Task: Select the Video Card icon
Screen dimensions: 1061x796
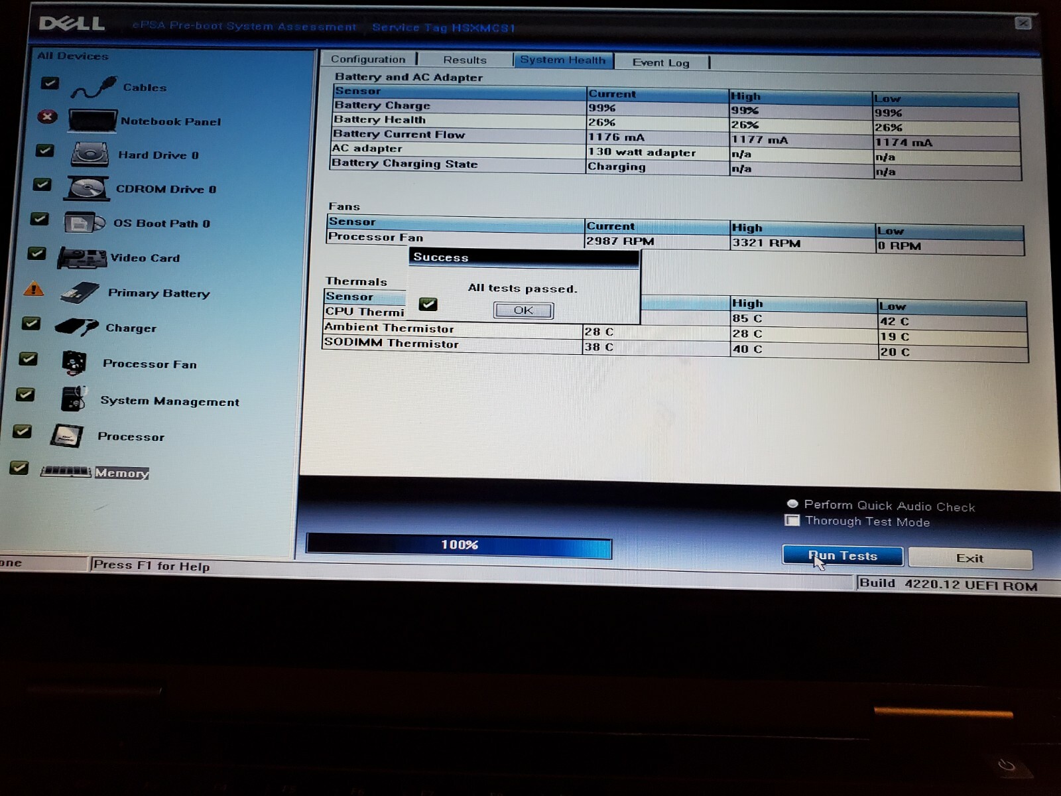Action: tap(82, 257)
